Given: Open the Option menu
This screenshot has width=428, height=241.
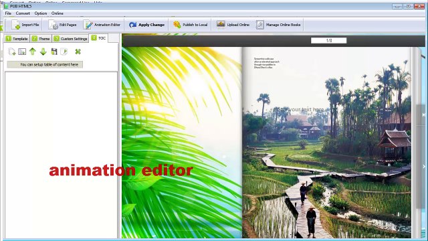Looking at the screenshot, I should click(x=41, y=13).
